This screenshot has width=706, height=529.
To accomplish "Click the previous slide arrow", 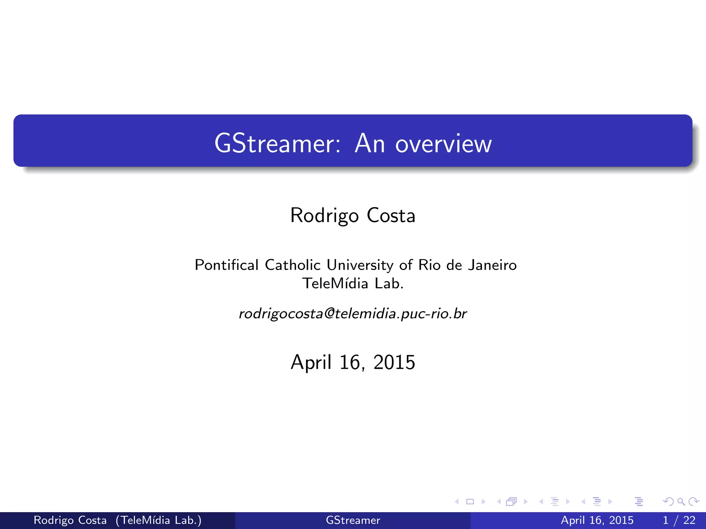I will 457,502.
